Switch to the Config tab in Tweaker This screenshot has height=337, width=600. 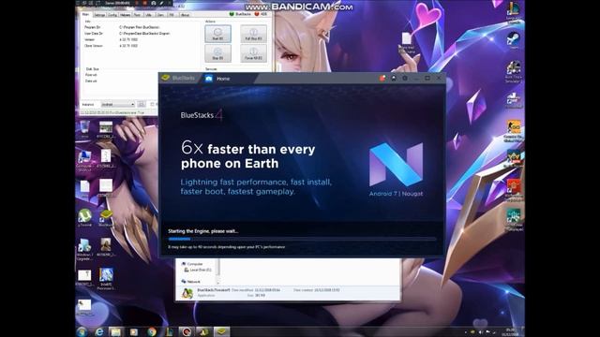[112, 15]
